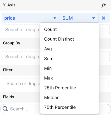
Task: Open the fx formula editor for Y-Axis
Action: tap(104, 5)
